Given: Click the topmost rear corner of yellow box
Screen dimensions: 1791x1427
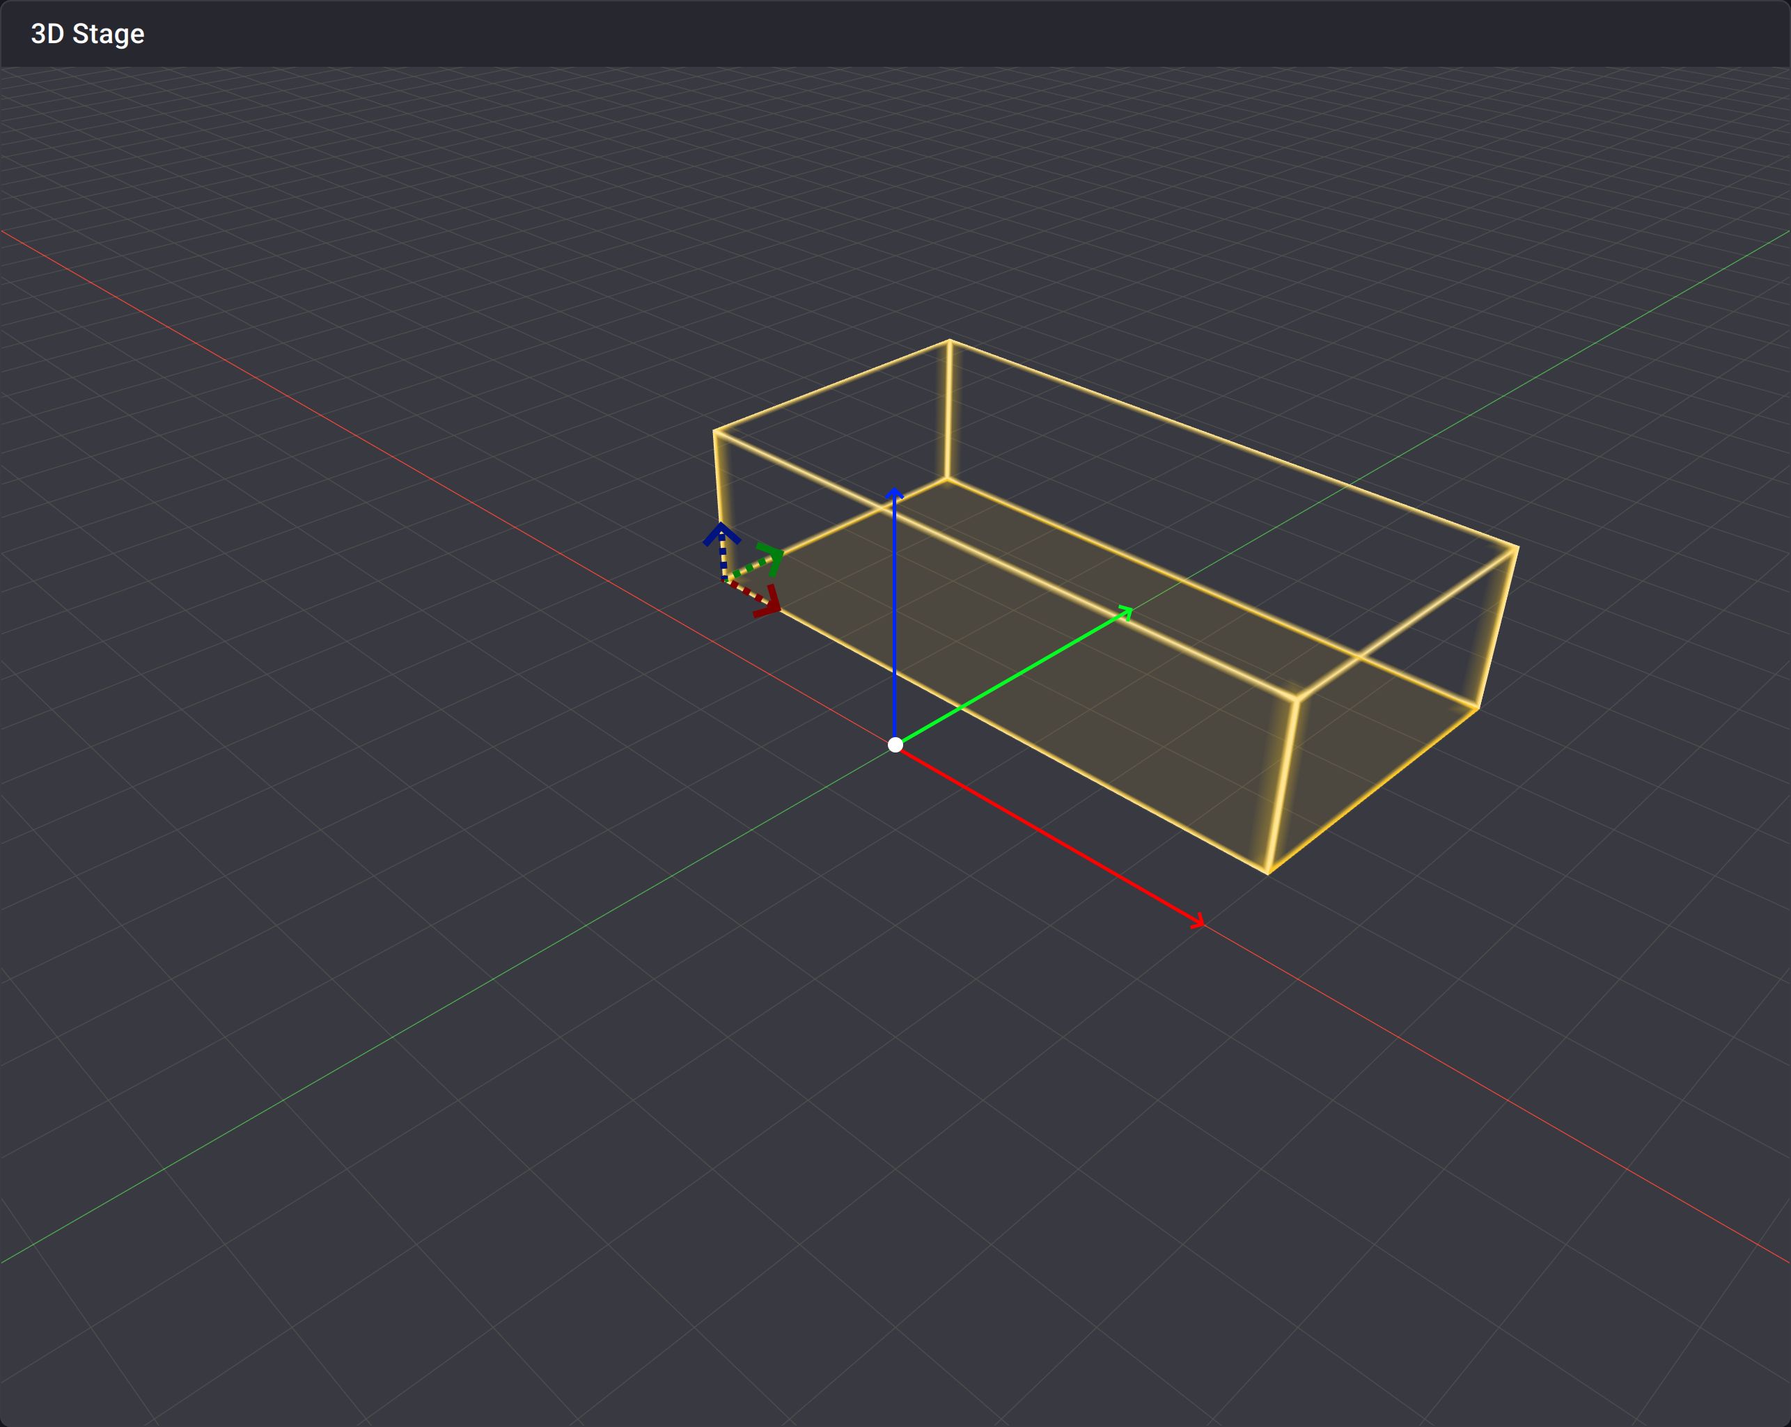Looking at the screenshot, I should (948, 340).
